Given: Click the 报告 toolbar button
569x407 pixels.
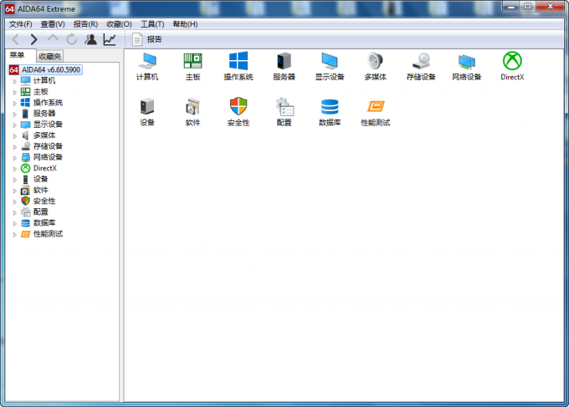Looking at the screenshot, I should tap(147, 39).
